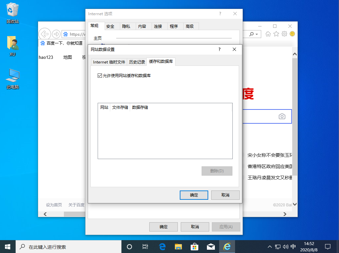Image resolution: width=339 pixels, height=253 pixels.
Task: Click the Home icon in IE toolbar
Action: coord(268,34)
